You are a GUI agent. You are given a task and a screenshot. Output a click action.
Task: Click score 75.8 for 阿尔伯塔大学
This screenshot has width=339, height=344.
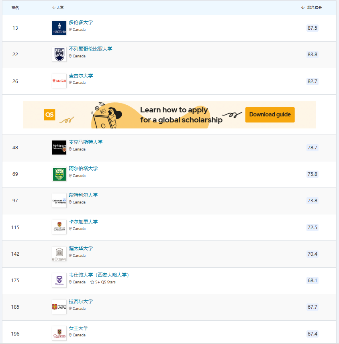click(x=312, y=174)
